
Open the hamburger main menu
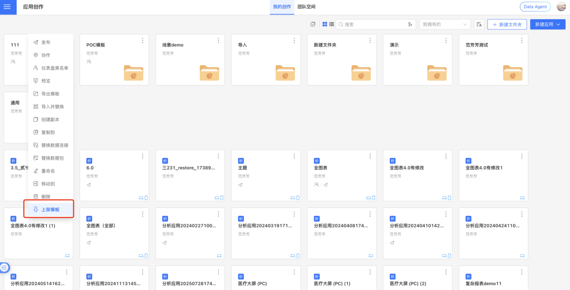7,7
